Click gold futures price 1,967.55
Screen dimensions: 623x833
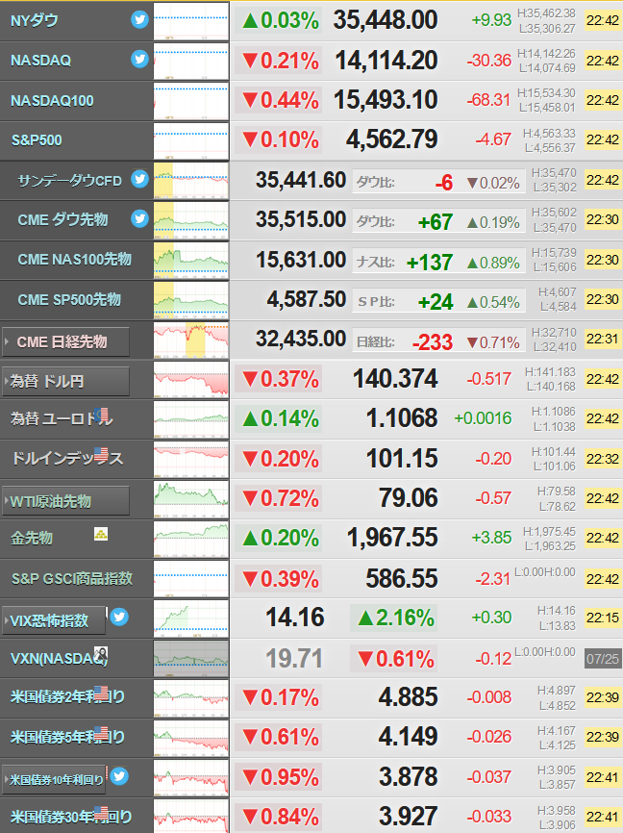[x=392, y=537]
